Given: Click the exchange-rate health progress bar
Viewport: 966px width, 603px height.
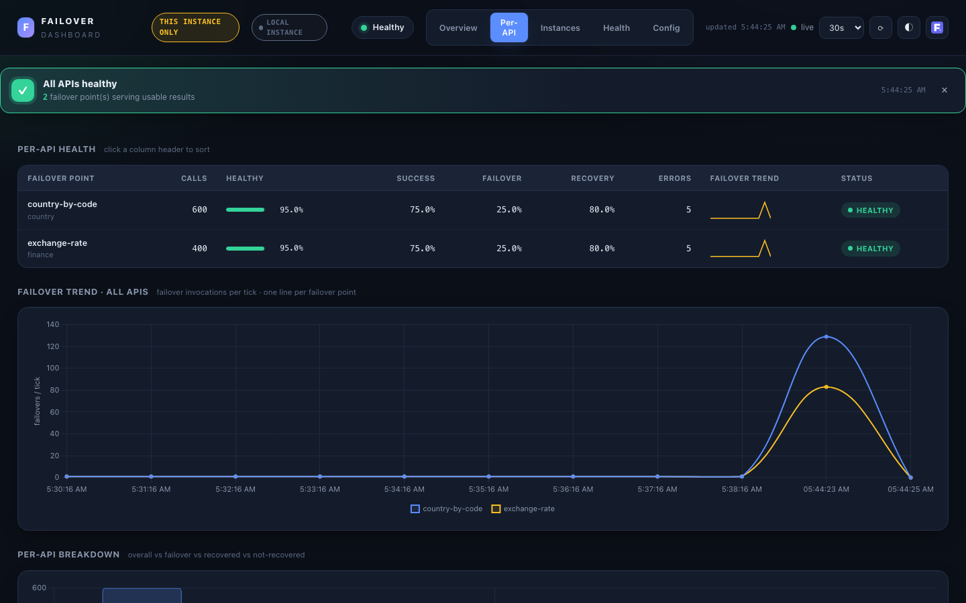Looking at the screenshot, I should coord(246,249).
